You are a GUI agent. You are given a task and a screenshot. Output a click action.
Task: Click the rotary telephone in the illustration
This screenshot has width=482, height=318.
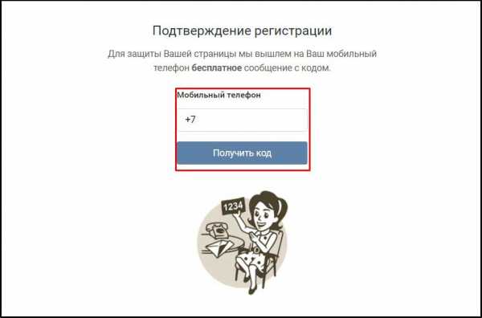215,230
